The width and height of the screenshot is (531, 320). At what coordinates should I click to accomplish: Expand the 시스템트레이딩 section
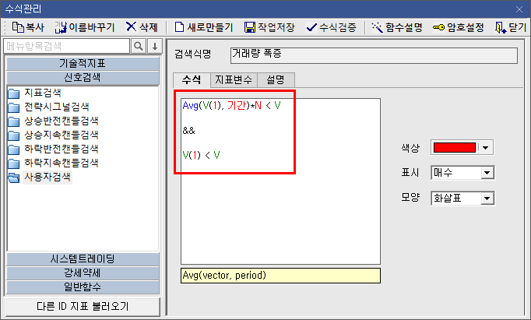[83, 259]
